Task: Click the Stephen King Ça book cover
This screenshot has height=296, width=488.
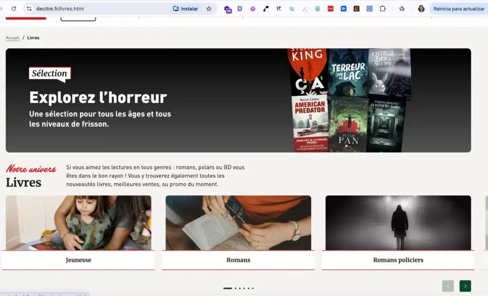Action: (307, 71)
